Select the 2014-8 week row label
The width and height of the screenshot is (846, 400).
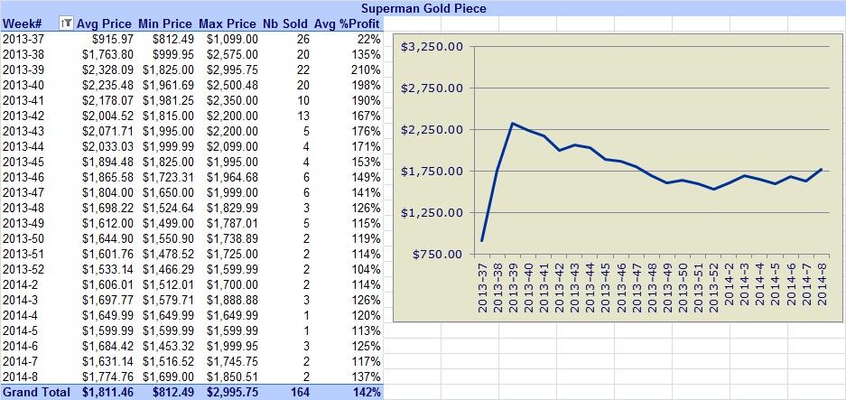point(19,377)
